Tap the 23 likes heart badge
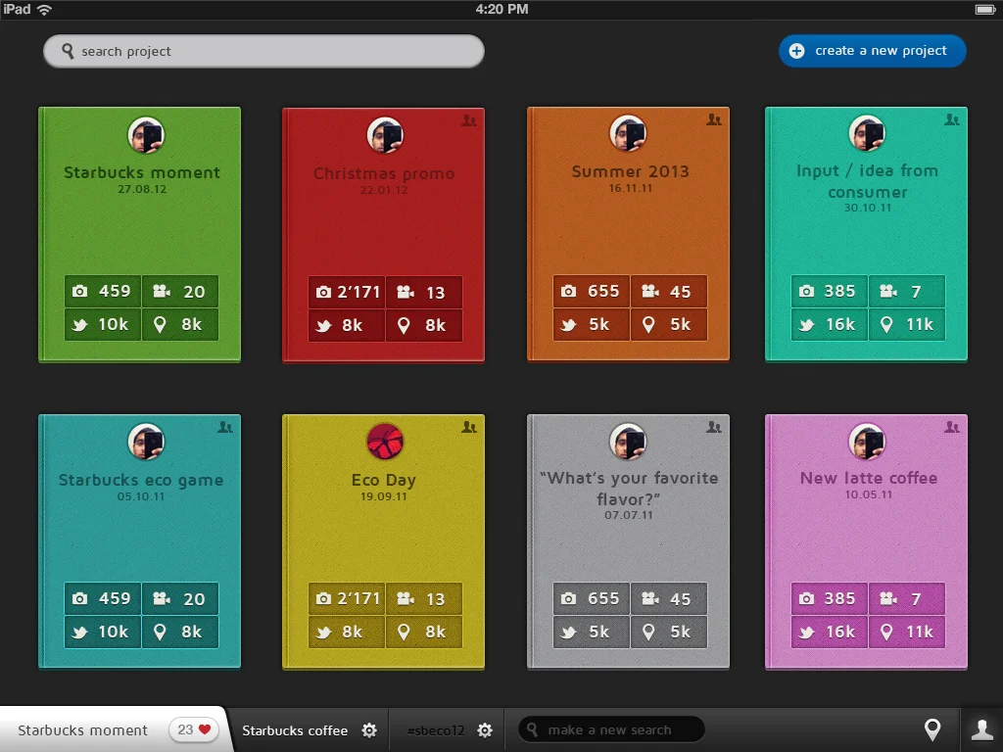Screen dimensions: 1003x752 (x=194, y=729)
